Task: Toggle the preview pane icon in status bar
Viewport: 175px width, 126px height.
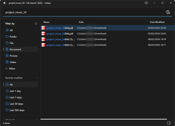Action: [169, 123]
